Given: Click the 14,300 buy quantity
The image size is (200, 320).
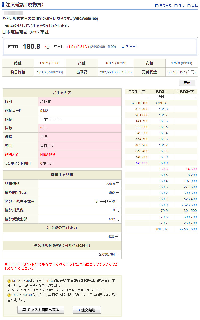Looking at the screenshot, I should [x=191, y=169].
